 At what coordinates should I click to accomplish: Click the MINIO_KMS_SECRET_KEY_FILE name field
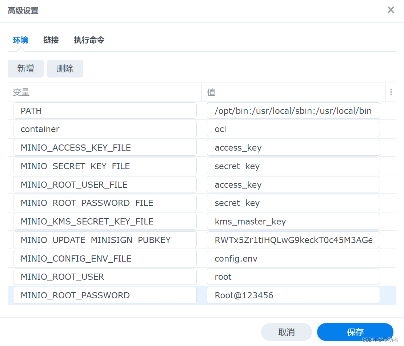(105, 221)
